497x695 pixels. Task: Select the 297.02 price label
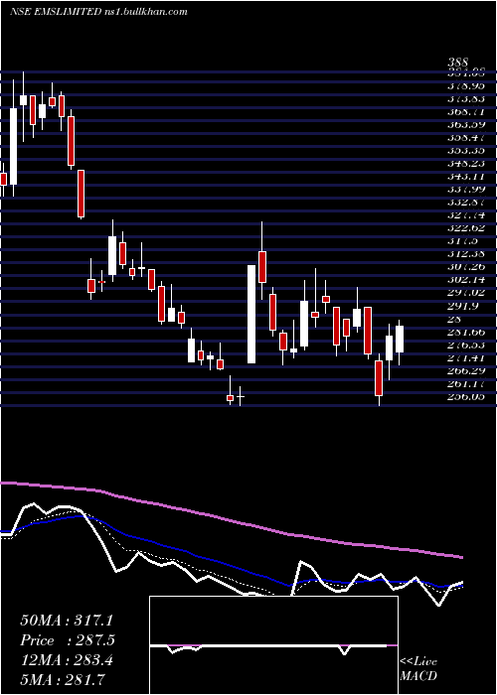(465, 293)
